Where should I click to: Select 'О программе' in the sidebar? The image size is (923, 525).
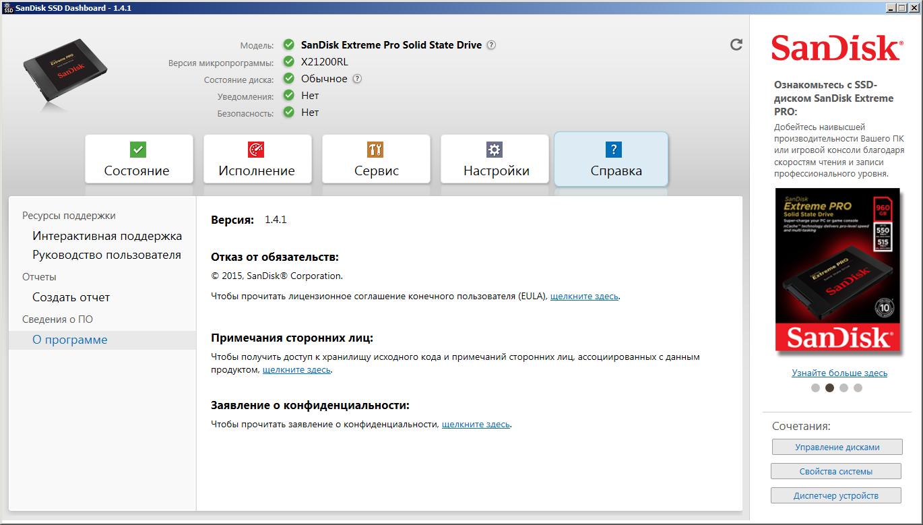click(102, 340)
